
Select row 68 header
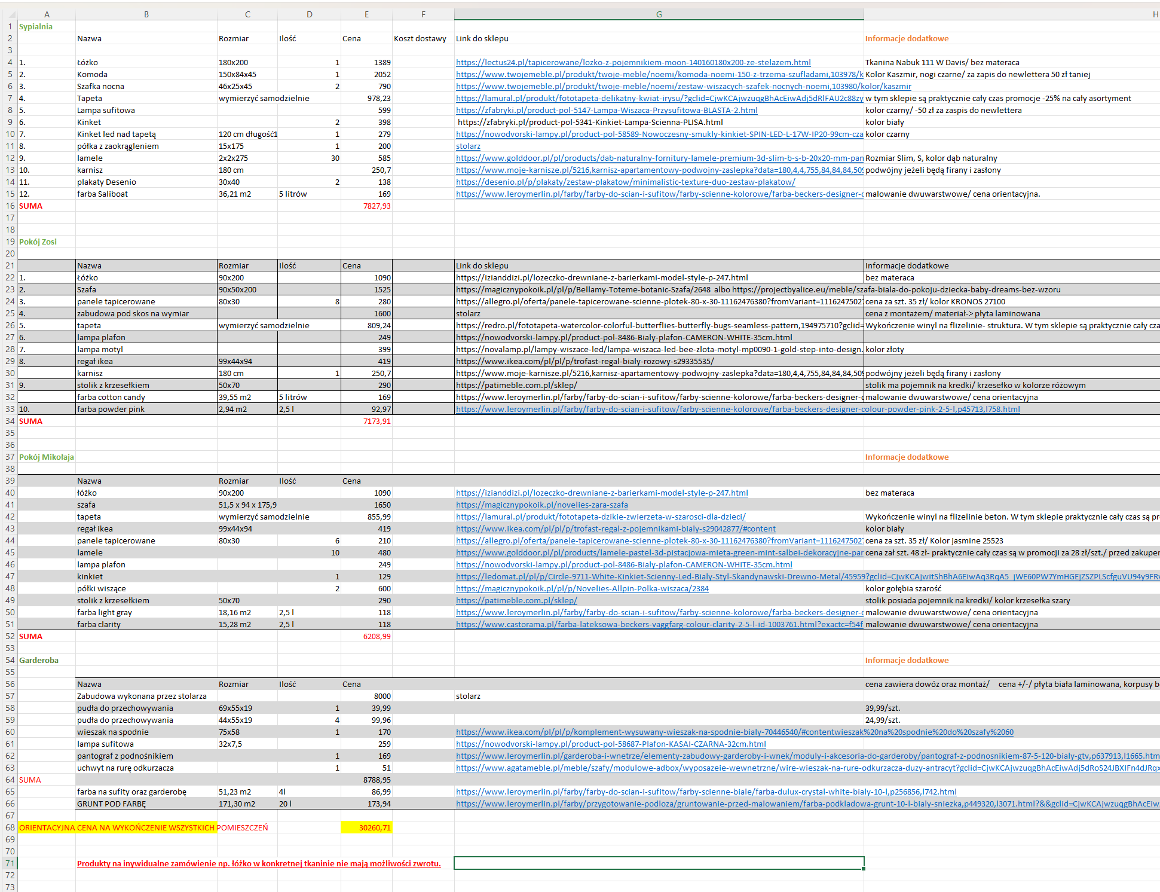point(10,827)
